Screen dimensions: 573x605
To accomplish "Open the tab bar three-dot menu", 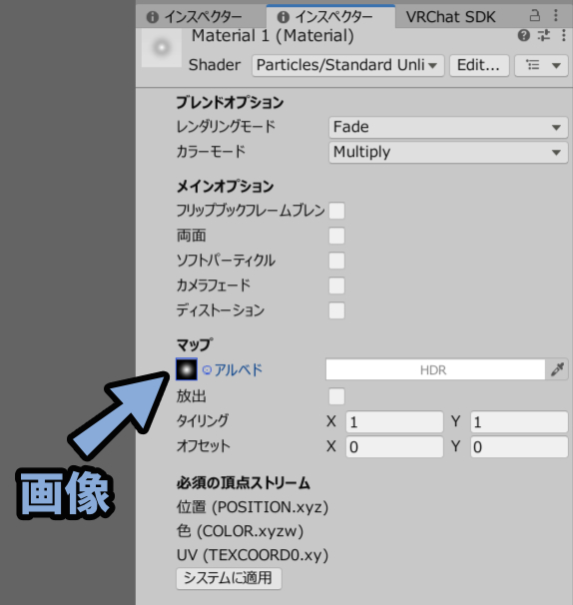I will pos(556,15).
